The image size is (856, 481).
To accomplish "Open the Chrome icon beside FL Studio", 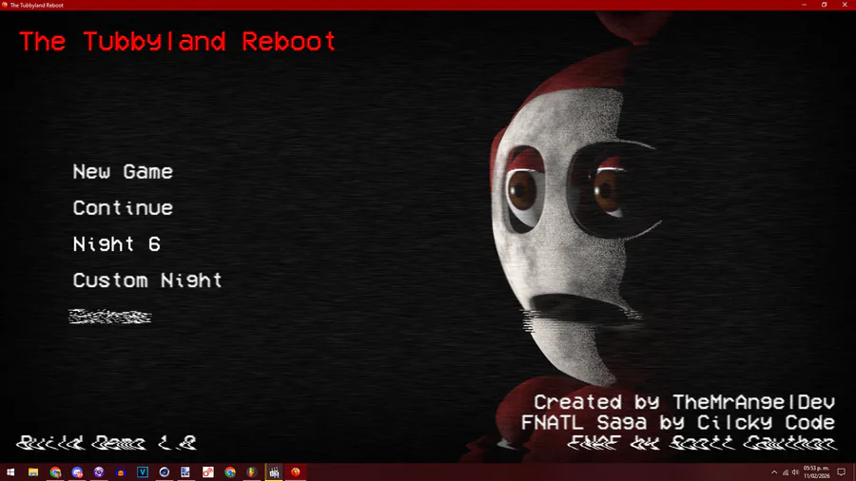I will tap(230, 472).
